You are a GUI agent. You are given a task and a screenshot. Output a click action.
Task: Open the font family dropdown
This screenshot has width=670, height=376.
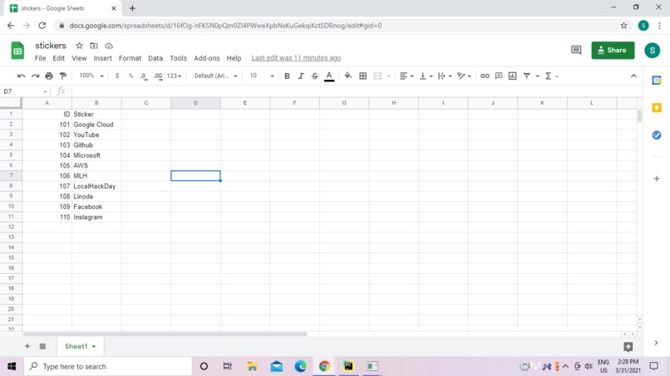215,76
